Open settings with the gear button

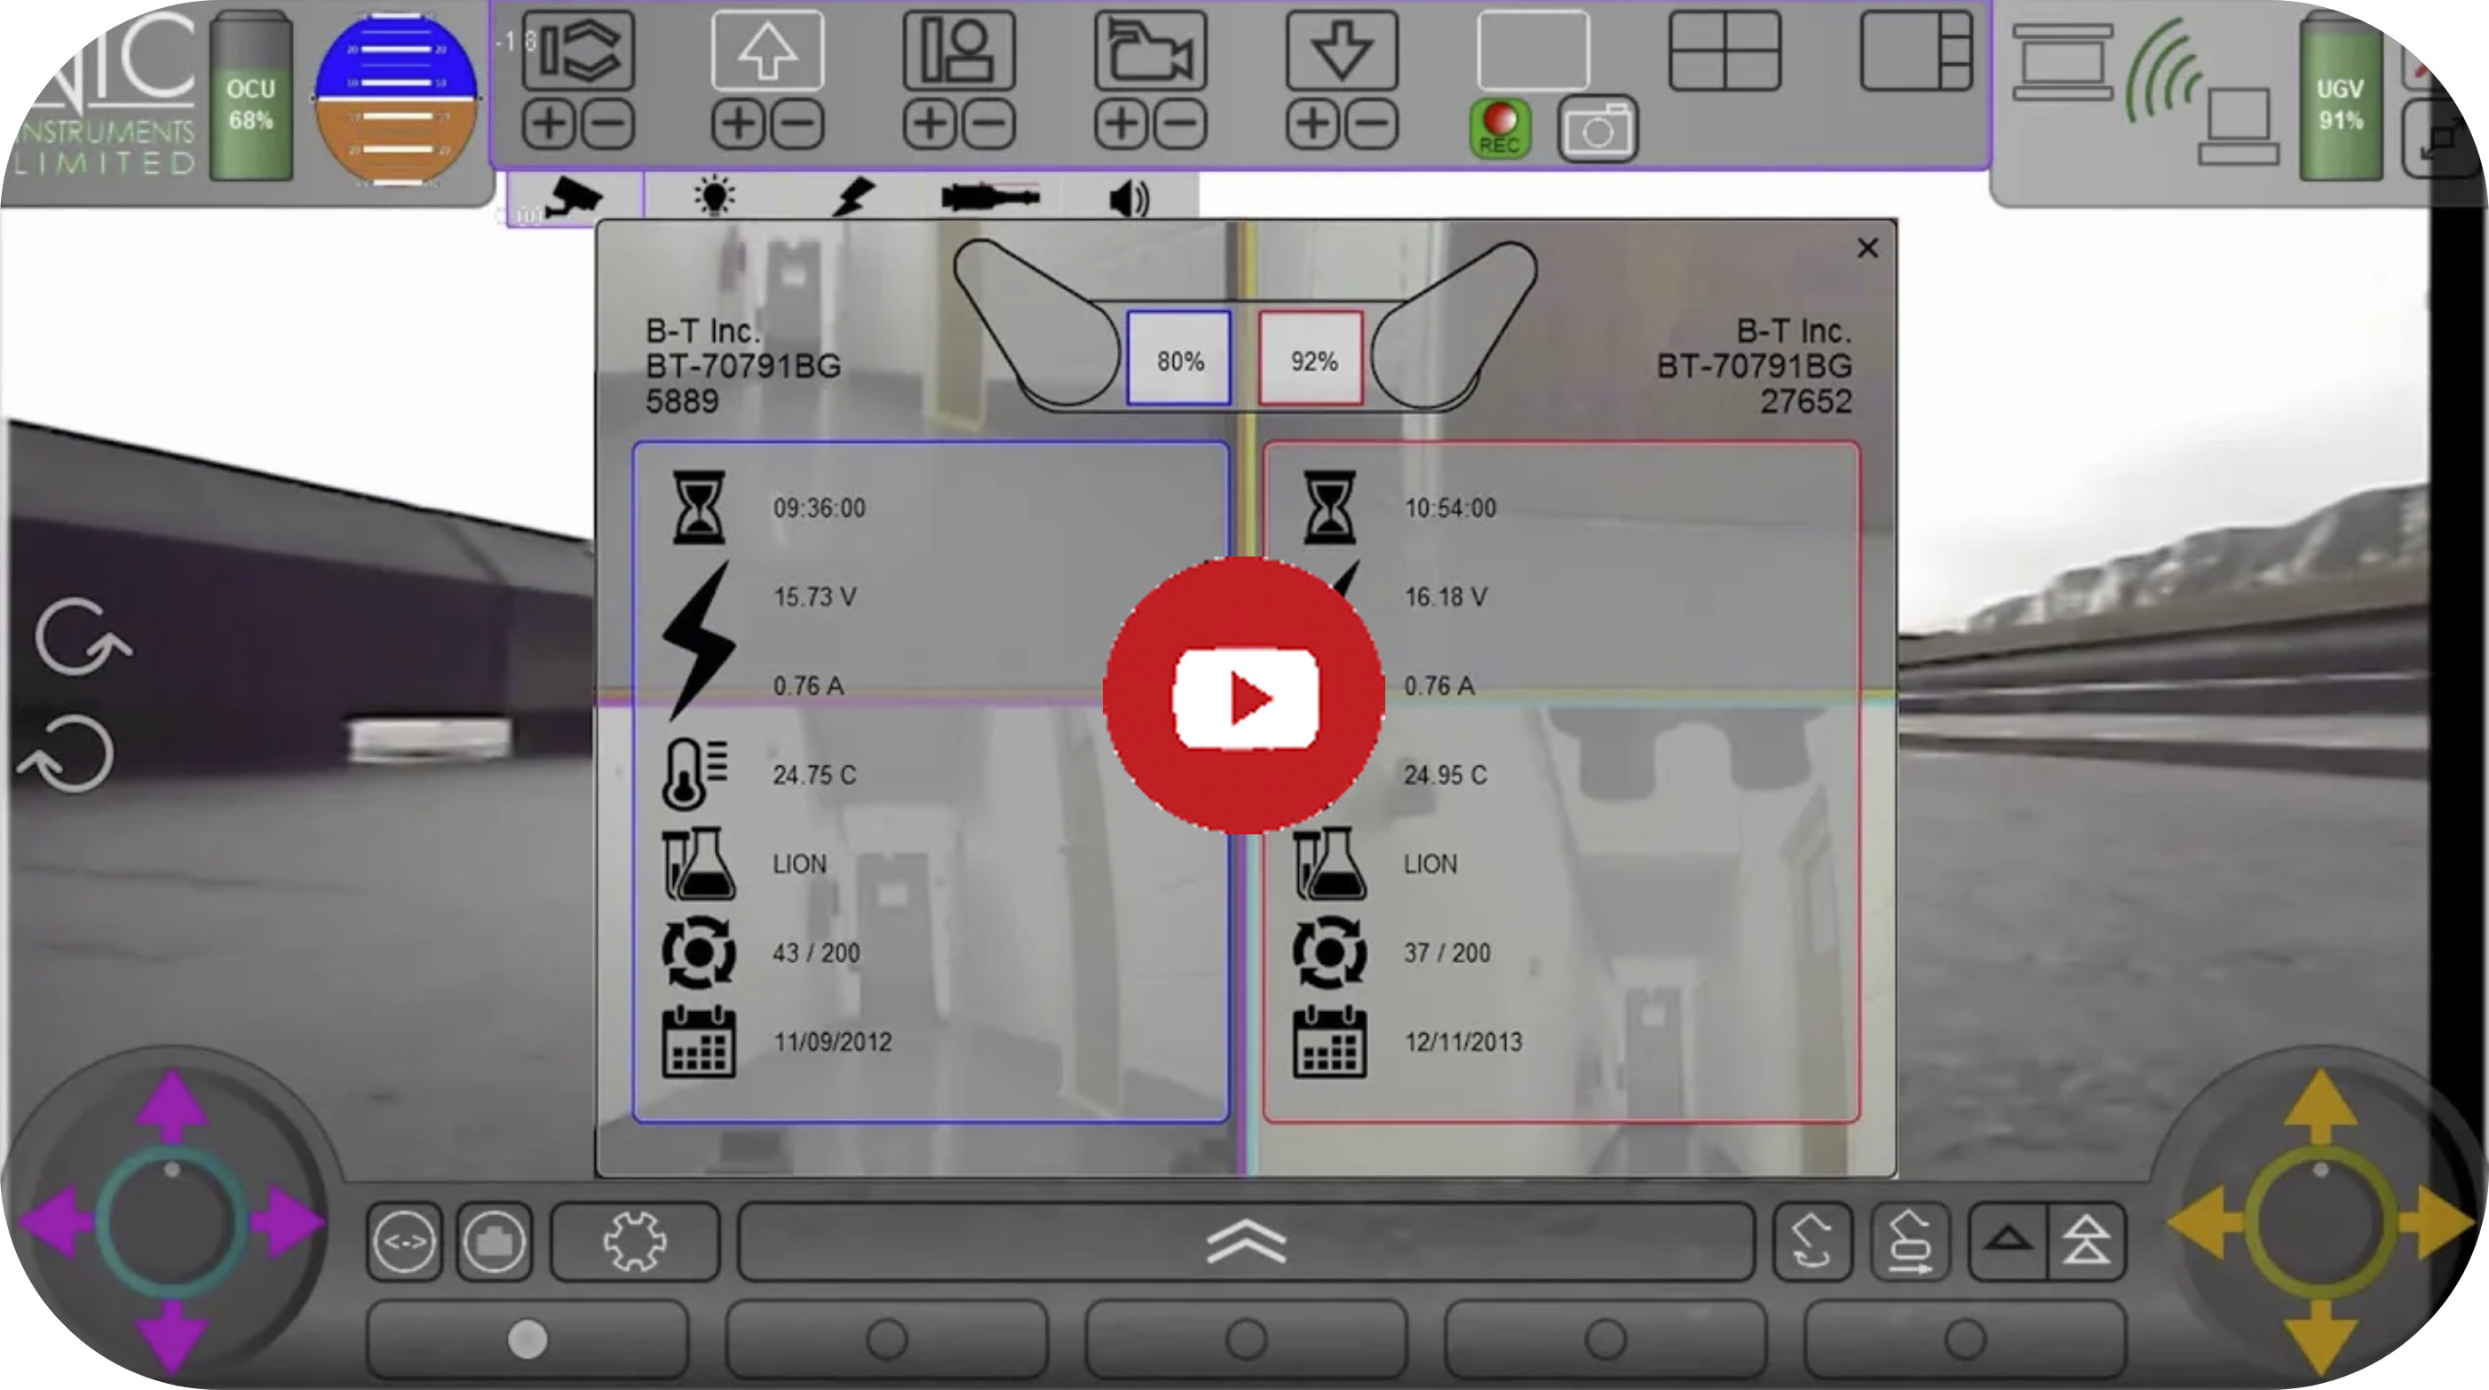coord(635,1241)
